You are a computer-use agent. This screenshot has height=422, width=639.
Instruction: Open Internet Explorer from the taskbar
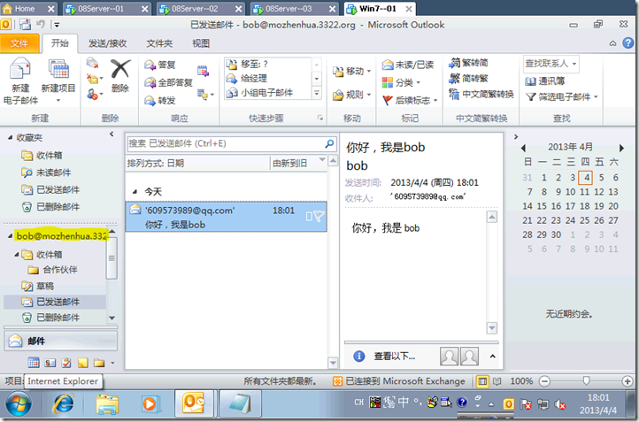(64, 403)
